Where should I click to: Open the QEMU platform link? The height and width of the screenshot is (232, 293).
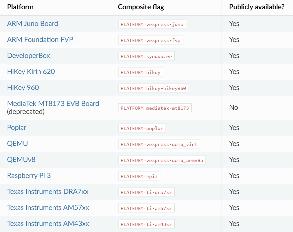17,143
